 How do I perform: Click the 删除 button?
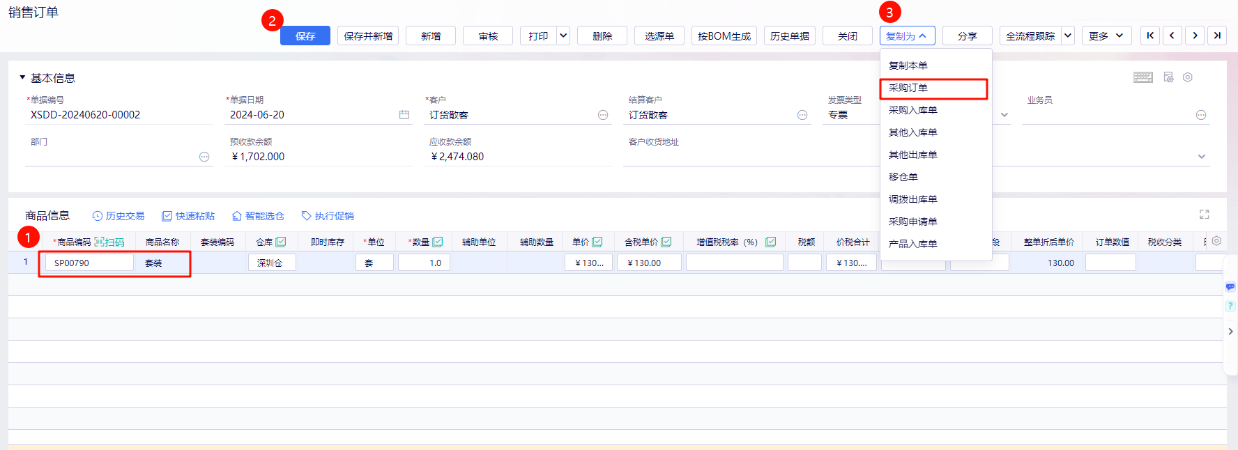point(602,36)
